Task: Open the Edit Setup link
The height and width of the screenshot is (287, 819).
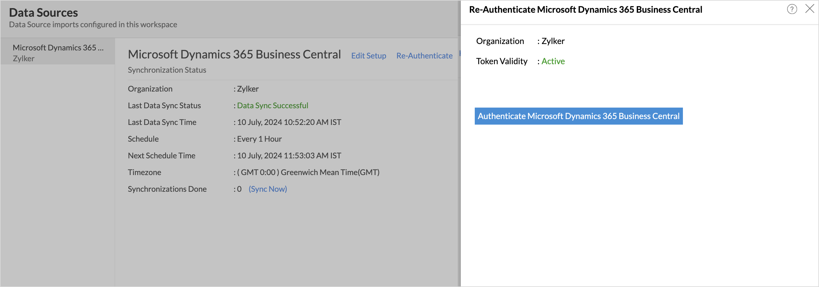Action: click(x=368, y=56)
